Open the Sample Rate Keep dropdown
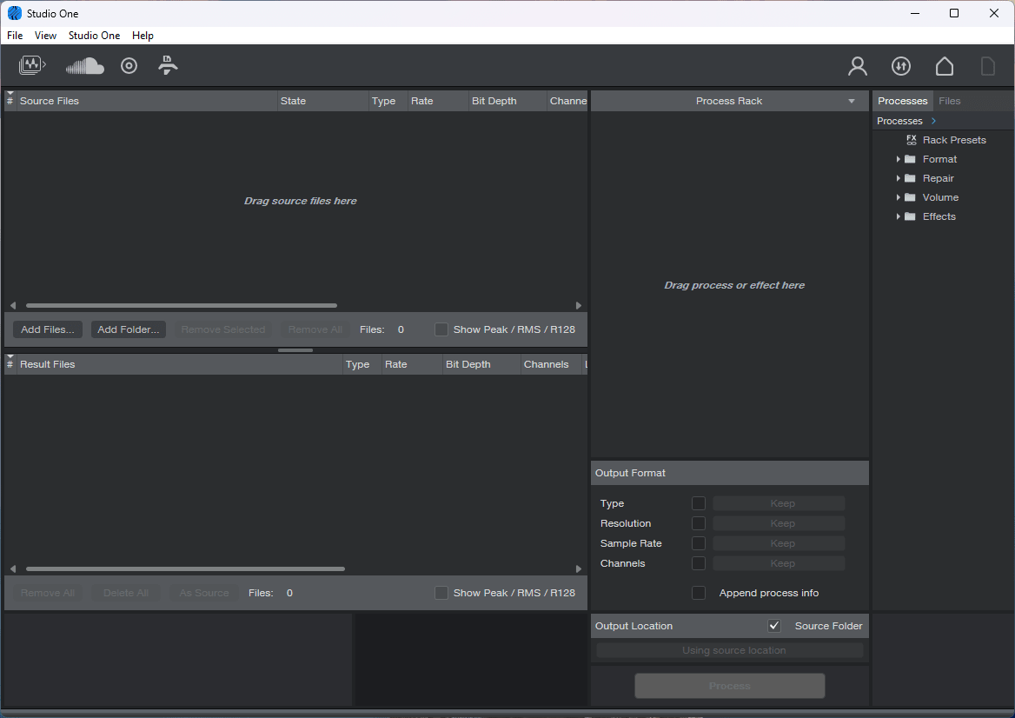This screenshot has width=1015, height=718. pyautogui.click(x=779, y=543)
